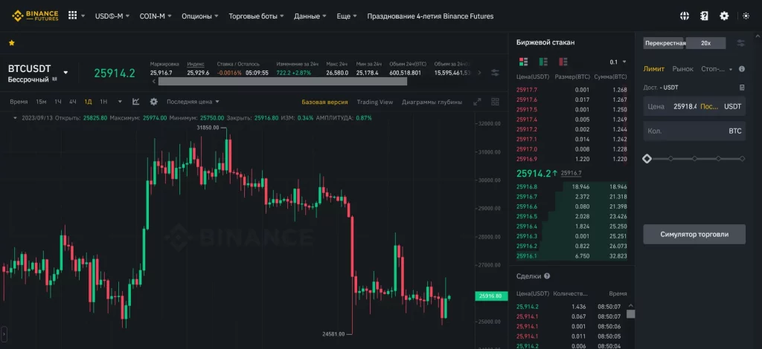The image size is (762, 349).
Task: Change order book precision 0.1 dropdown
Action: pyautogui.click(x=618, y=62)
